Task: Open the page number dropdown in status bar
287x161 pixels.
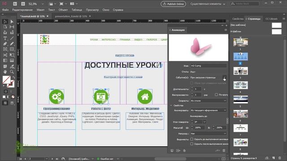Action: [x=47, y=159]
